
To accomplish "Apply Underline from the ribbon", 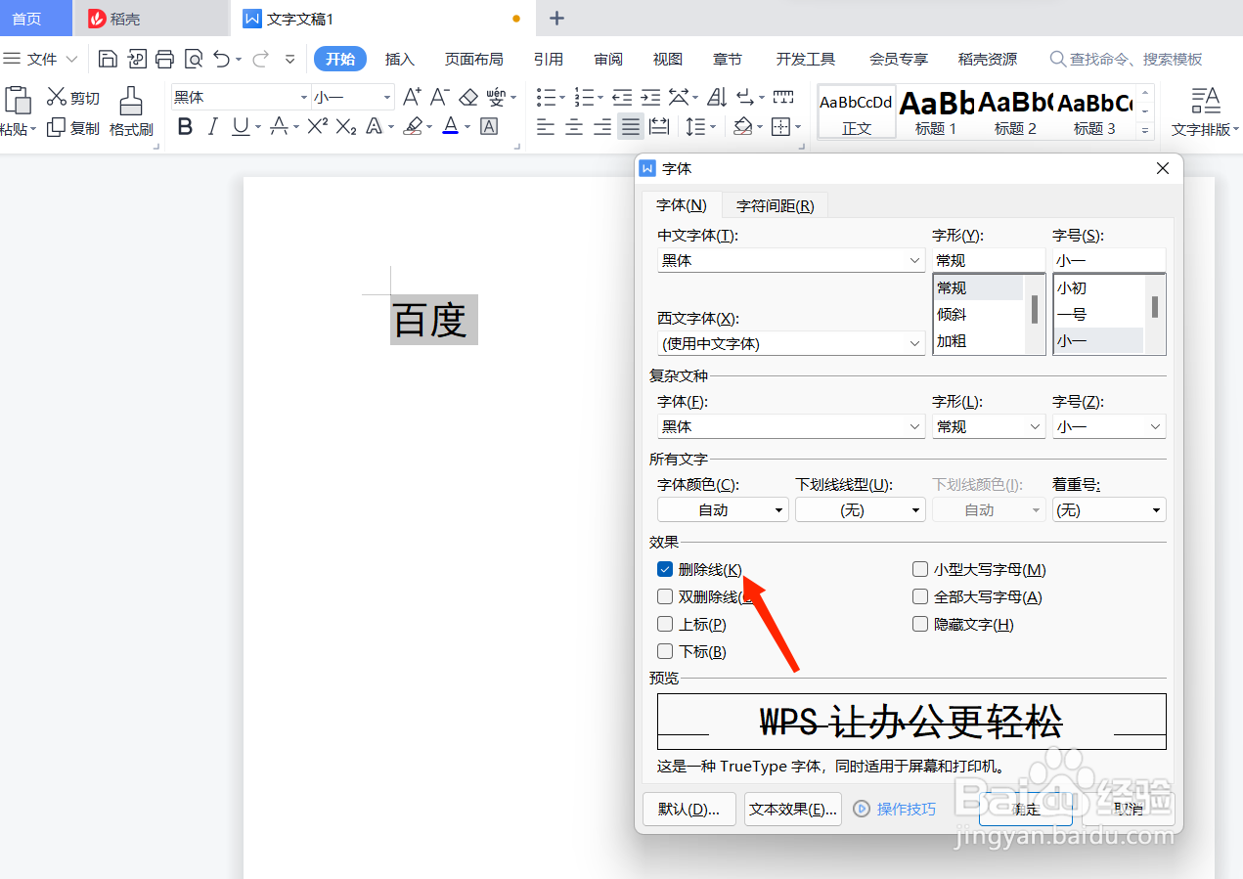I will point(240,126).
